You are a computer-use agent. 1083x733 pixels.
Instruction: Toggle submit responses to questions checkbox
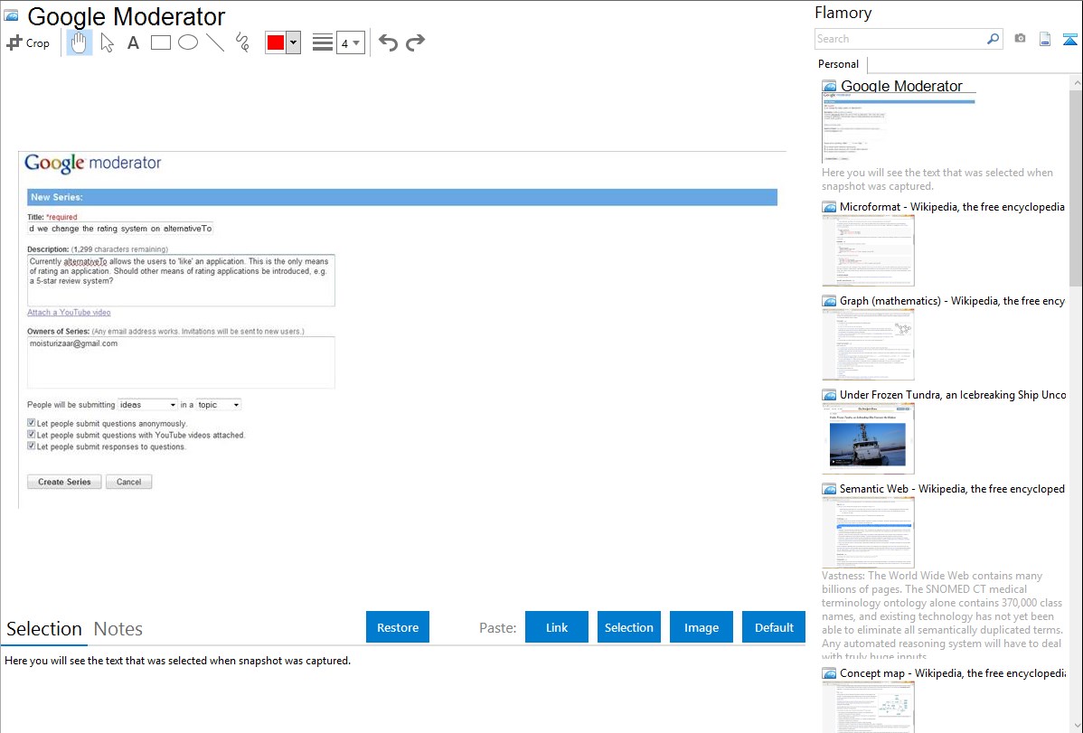pyautogui.click(x=31, y=446)
